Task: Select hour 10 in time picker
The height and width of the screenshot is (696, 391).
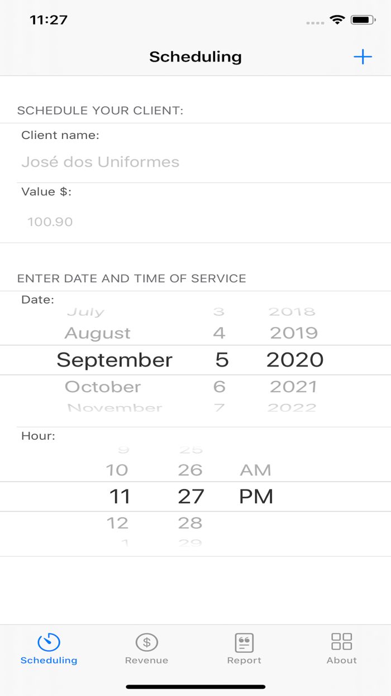Action: point(117,470)
